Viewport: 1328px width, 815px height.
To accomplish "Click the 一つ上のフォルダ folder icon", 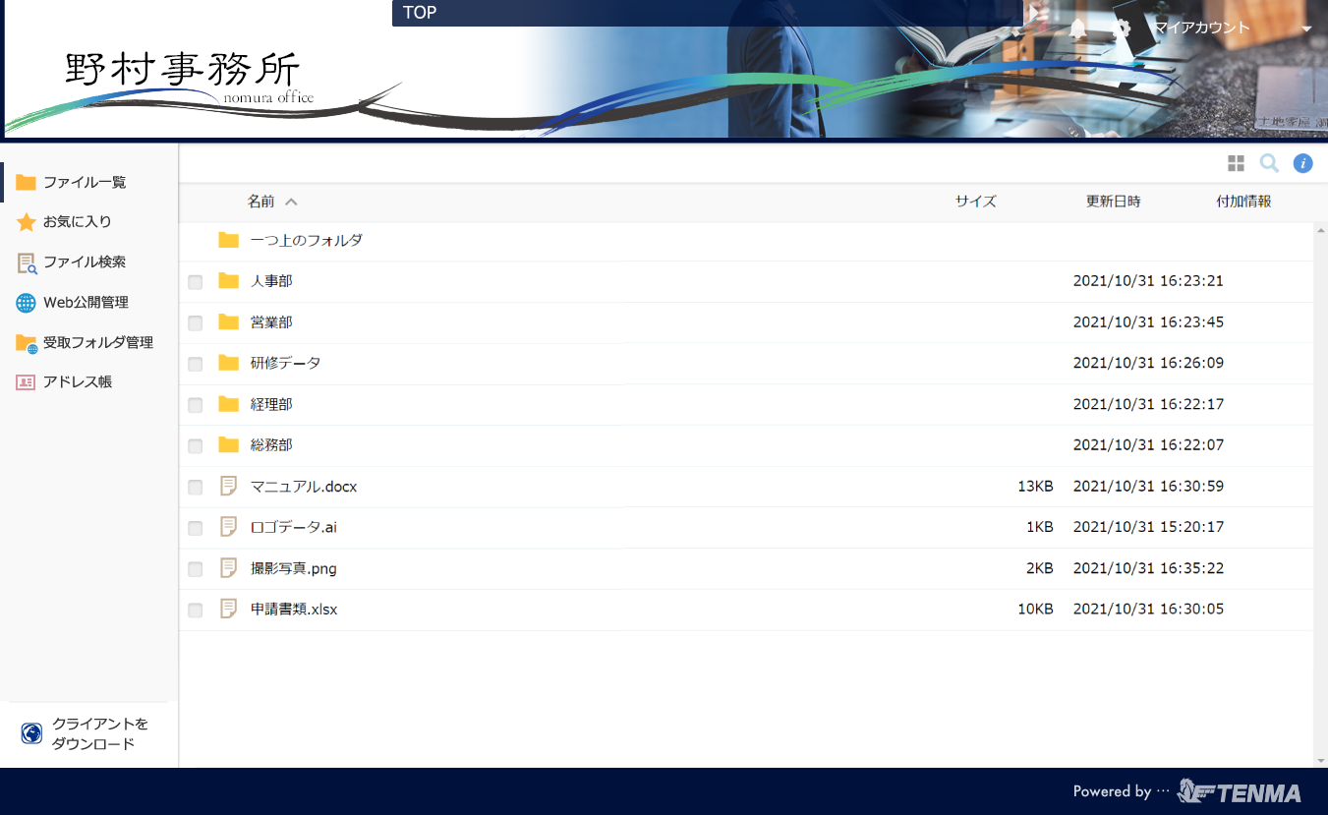I will pos(229,240).
